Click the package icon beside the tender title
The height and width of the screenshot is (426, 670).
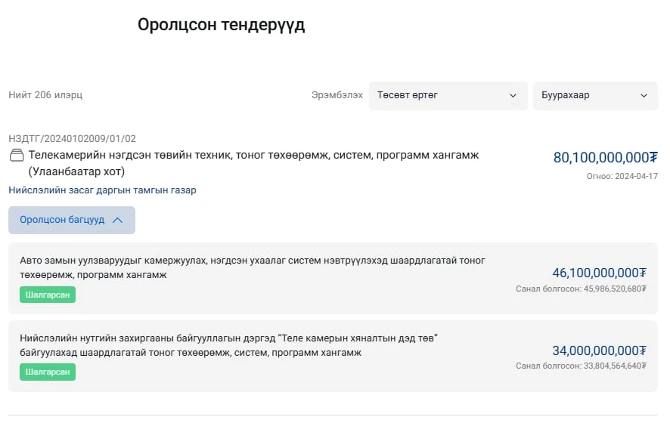[x=17, y=156]
